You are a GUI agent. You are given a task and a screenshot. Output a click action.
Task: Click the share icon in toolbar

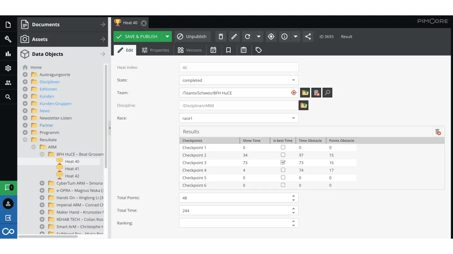308,37
